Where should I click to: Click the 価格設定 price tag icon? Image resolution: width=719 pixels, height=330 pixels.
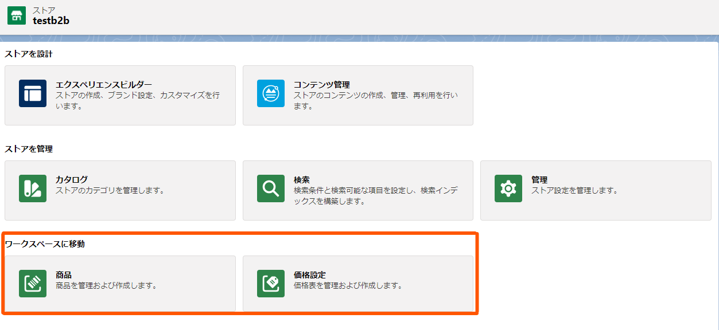pos(270,284)
